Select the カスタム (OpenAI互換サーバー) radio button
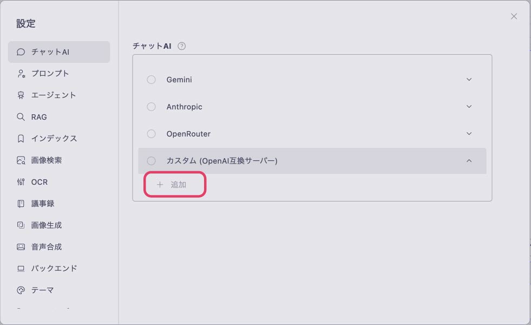Viewport: 531px width, 325px height. click(x=151, y=161)
